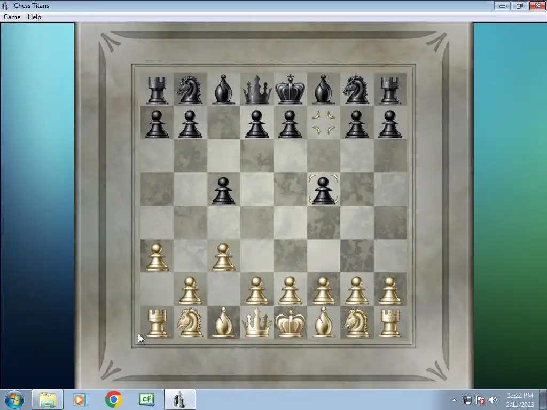
Task: Select the white pawn on d2
Action: pos(257,291)
